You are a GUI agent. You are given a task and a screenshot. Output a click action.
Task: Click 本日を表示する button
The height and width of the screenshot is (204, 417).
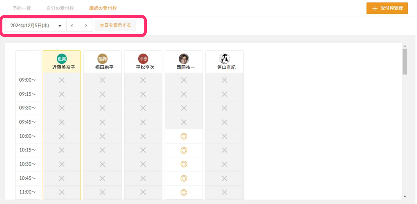[x=115, y=25]
